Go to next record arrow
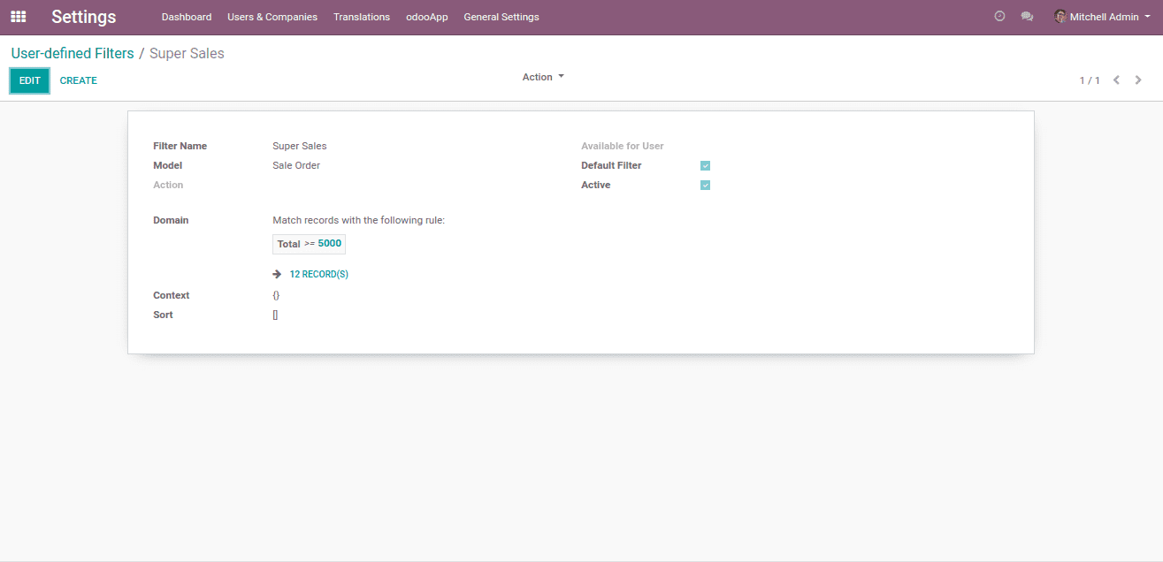 pos(1139,80)
